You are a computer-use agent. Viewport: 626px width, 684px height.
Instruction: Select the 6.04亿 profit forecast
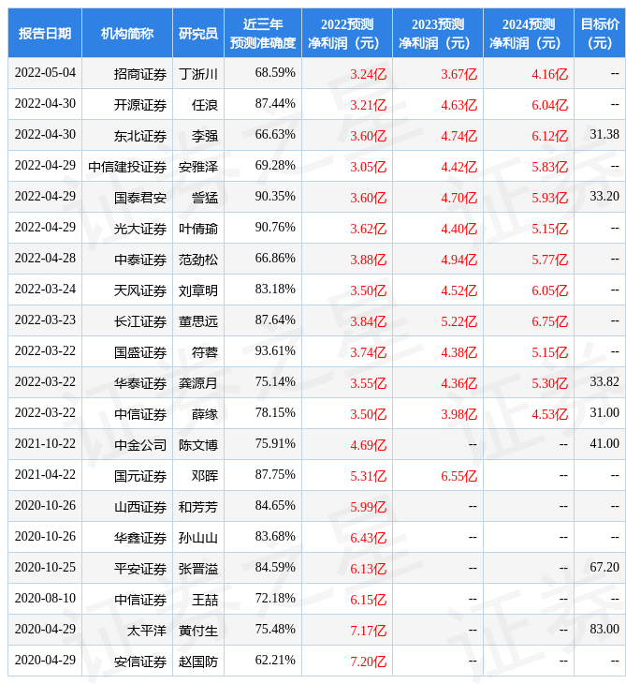pyautogui.click(x=550, y=105)
